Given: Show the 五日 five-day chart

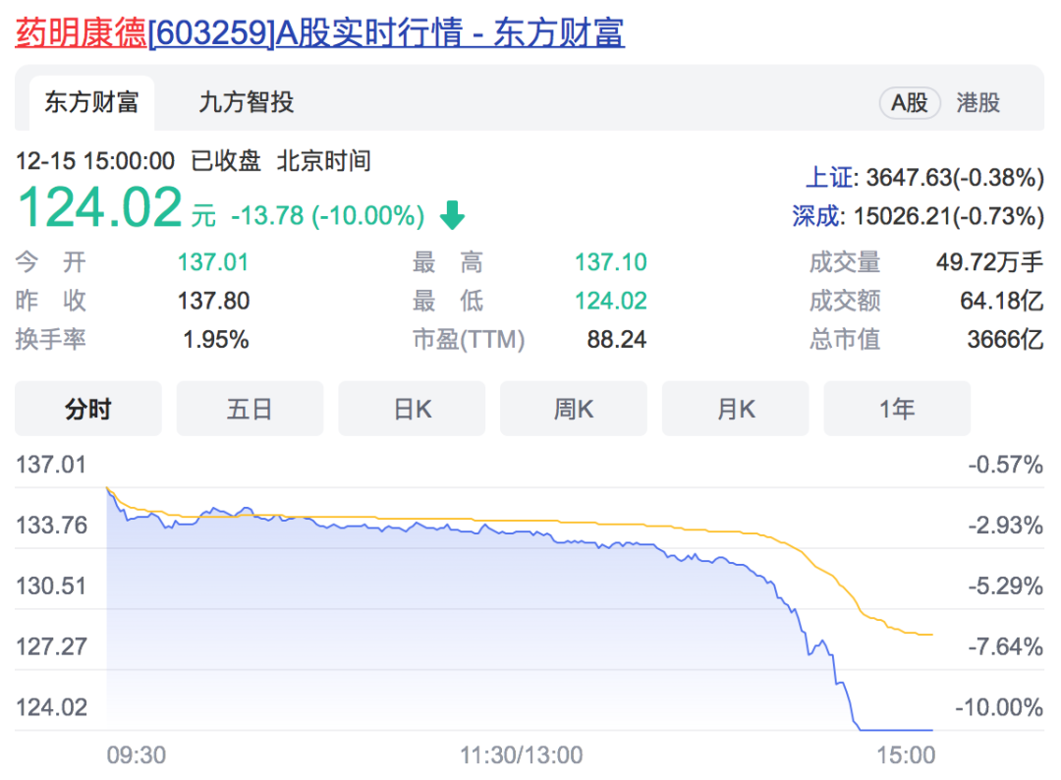Looking at the screenshot, I should [250, 409].
